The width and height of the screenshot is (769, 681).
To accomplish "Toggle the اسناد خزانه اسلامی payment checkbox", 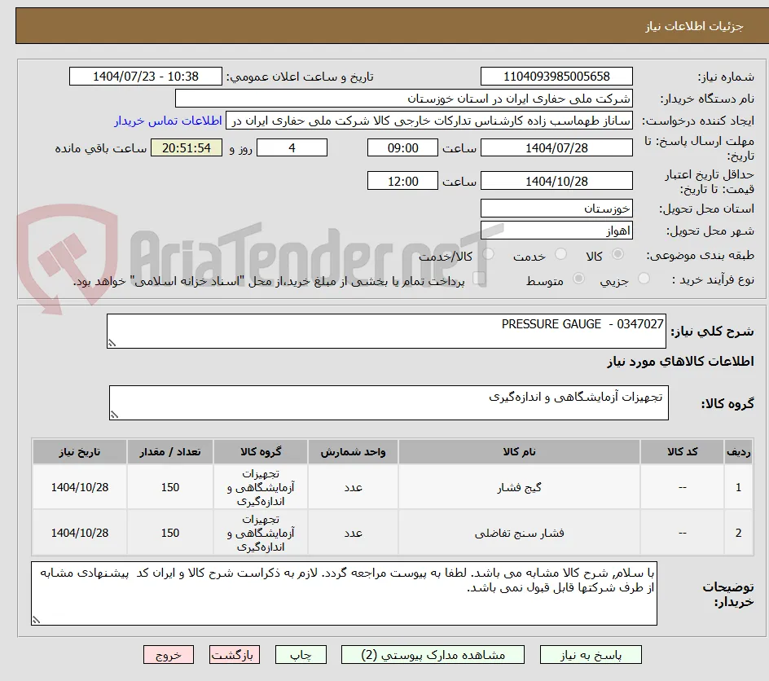I will (x=479, y=279).
